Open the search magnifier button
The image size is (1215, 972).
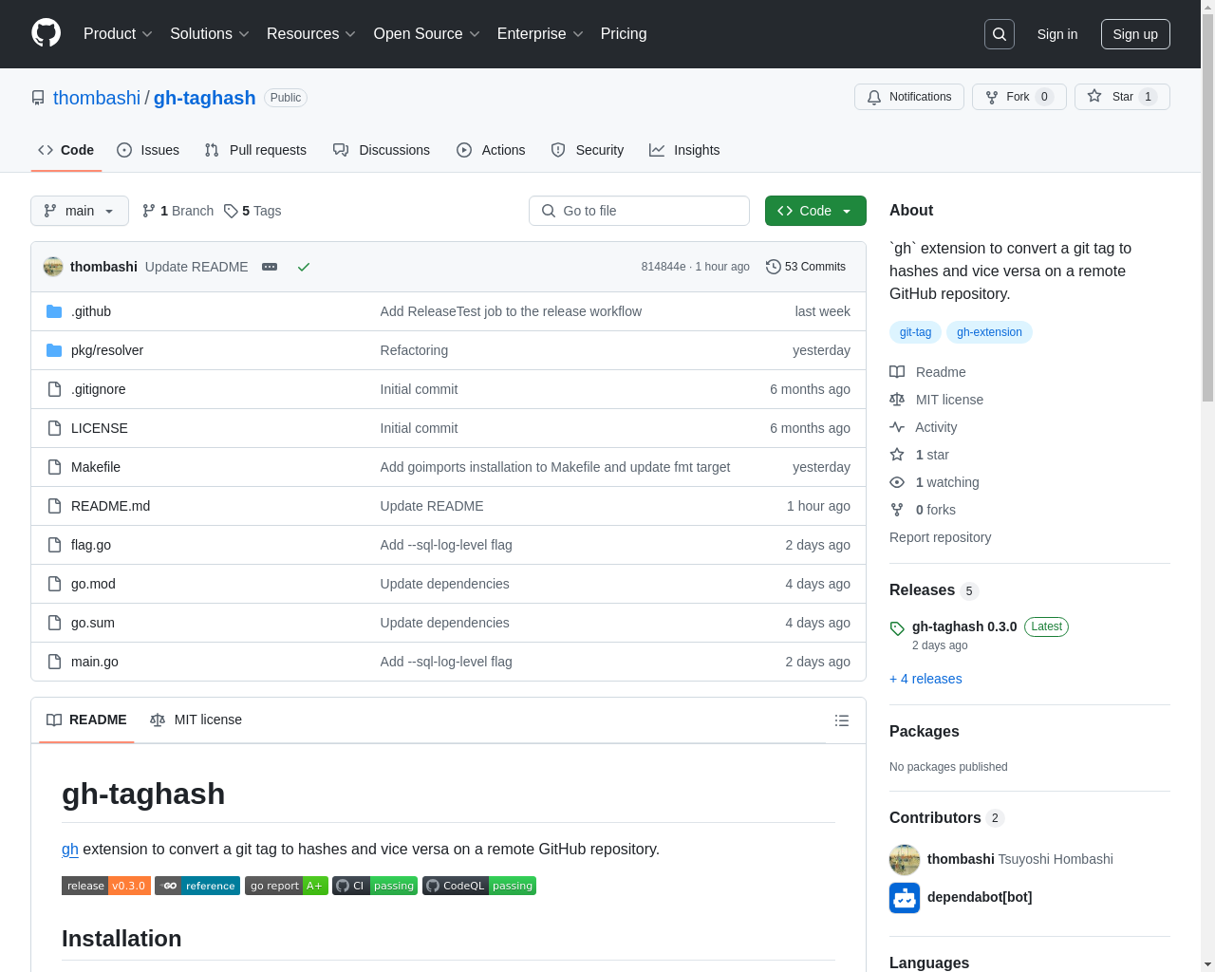1000,34
